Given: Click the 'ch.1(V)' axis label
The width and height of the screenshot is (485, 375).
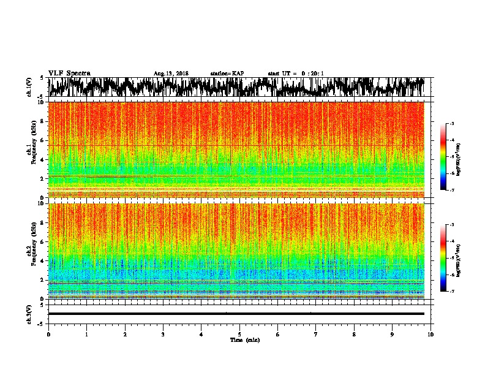Looking at the screenshot, I should click(29, 87).
